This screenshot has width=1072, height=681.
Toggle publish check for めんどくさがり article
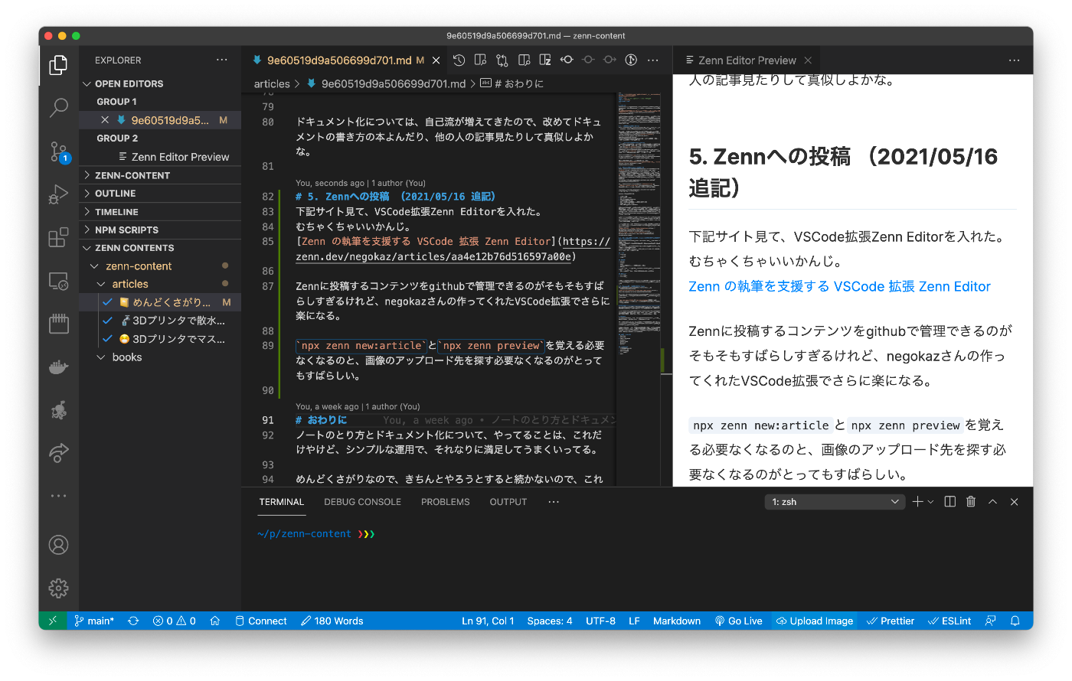(x=108, y=302)
